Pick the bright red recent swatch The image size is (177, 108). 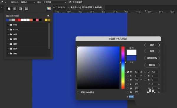19,20
